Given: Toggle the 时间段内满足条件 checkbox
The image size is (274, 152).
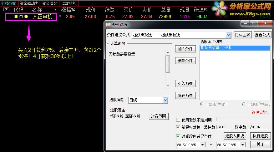Looking at the screenshot, I should 178,136.
